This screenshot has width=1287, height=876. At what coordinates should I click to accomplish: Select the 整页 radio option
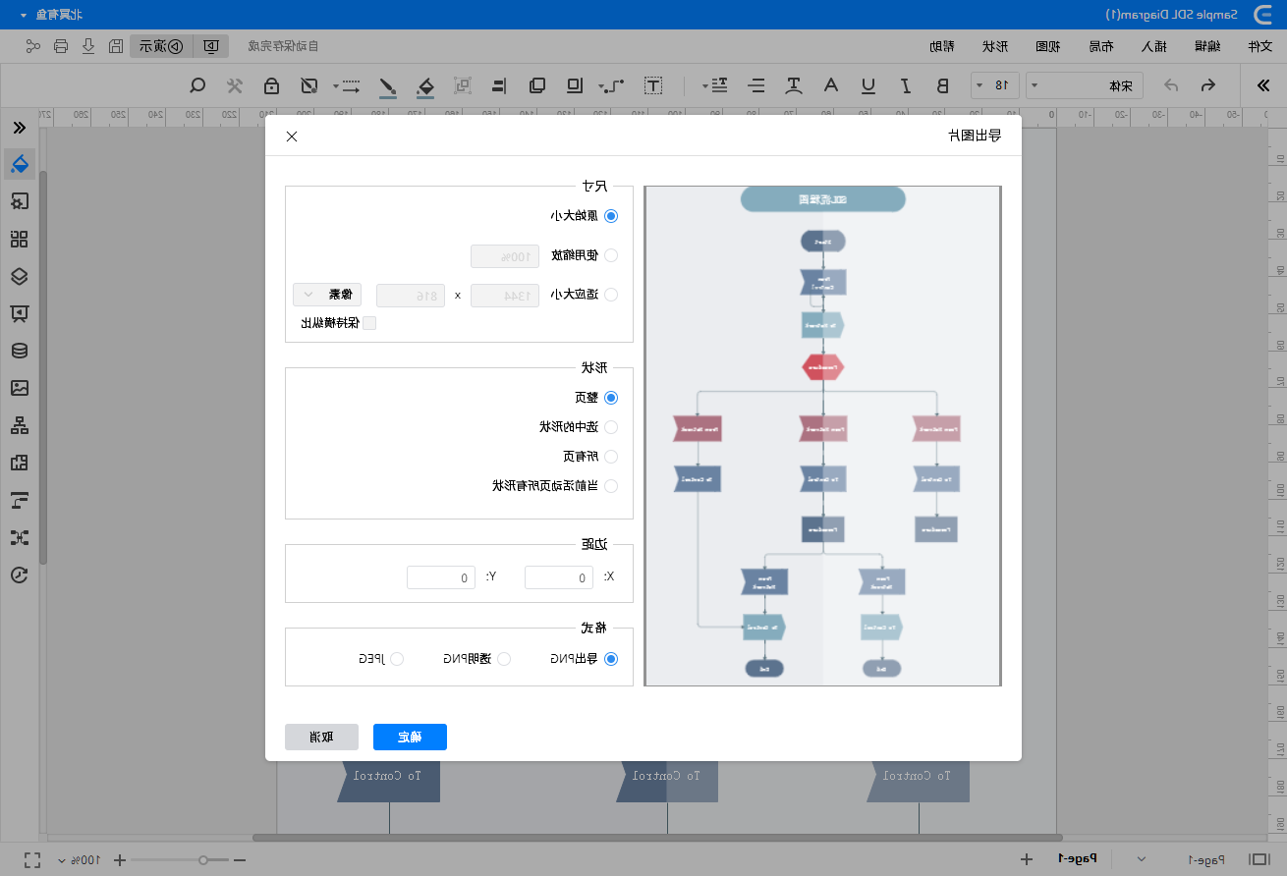pos(610,398)
